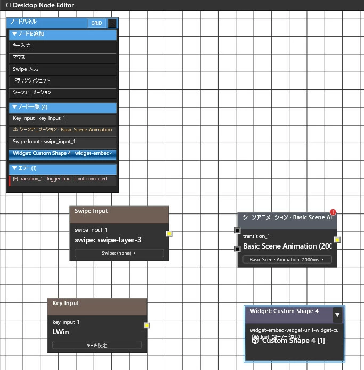364x370 pixels.
Task: Select Swipe Input · swipe_input_1 in node list
Action: click(x=62, y=142)
